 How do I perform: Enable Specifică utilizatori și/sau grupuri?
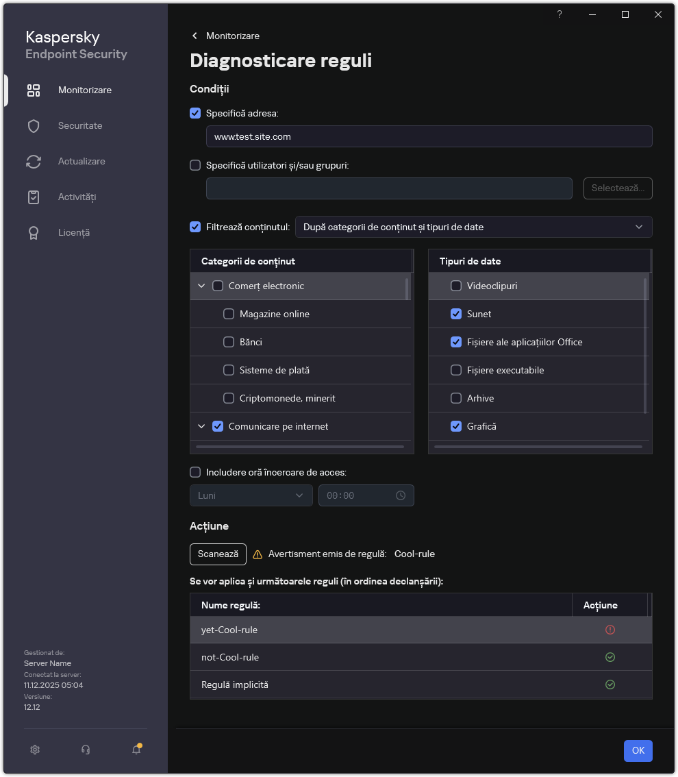pos(195,164)
